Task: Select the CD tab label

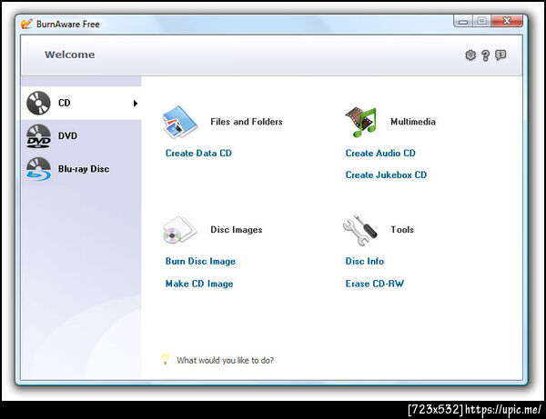Action: tap(65, 103)
